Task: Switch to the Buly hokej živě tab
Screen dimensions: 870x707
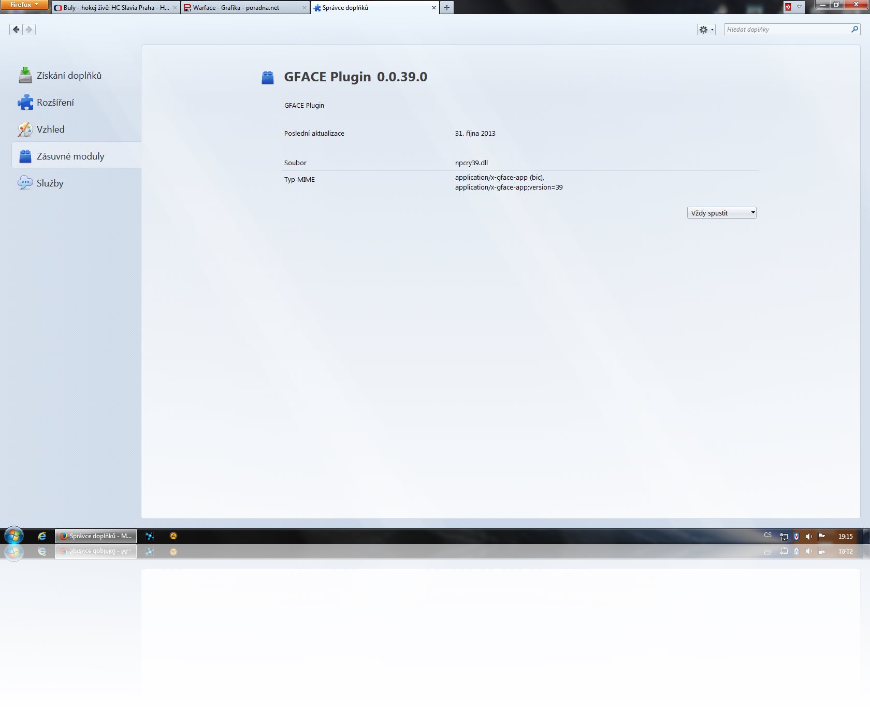Action: pyautogui.click(x=116, y=8)
